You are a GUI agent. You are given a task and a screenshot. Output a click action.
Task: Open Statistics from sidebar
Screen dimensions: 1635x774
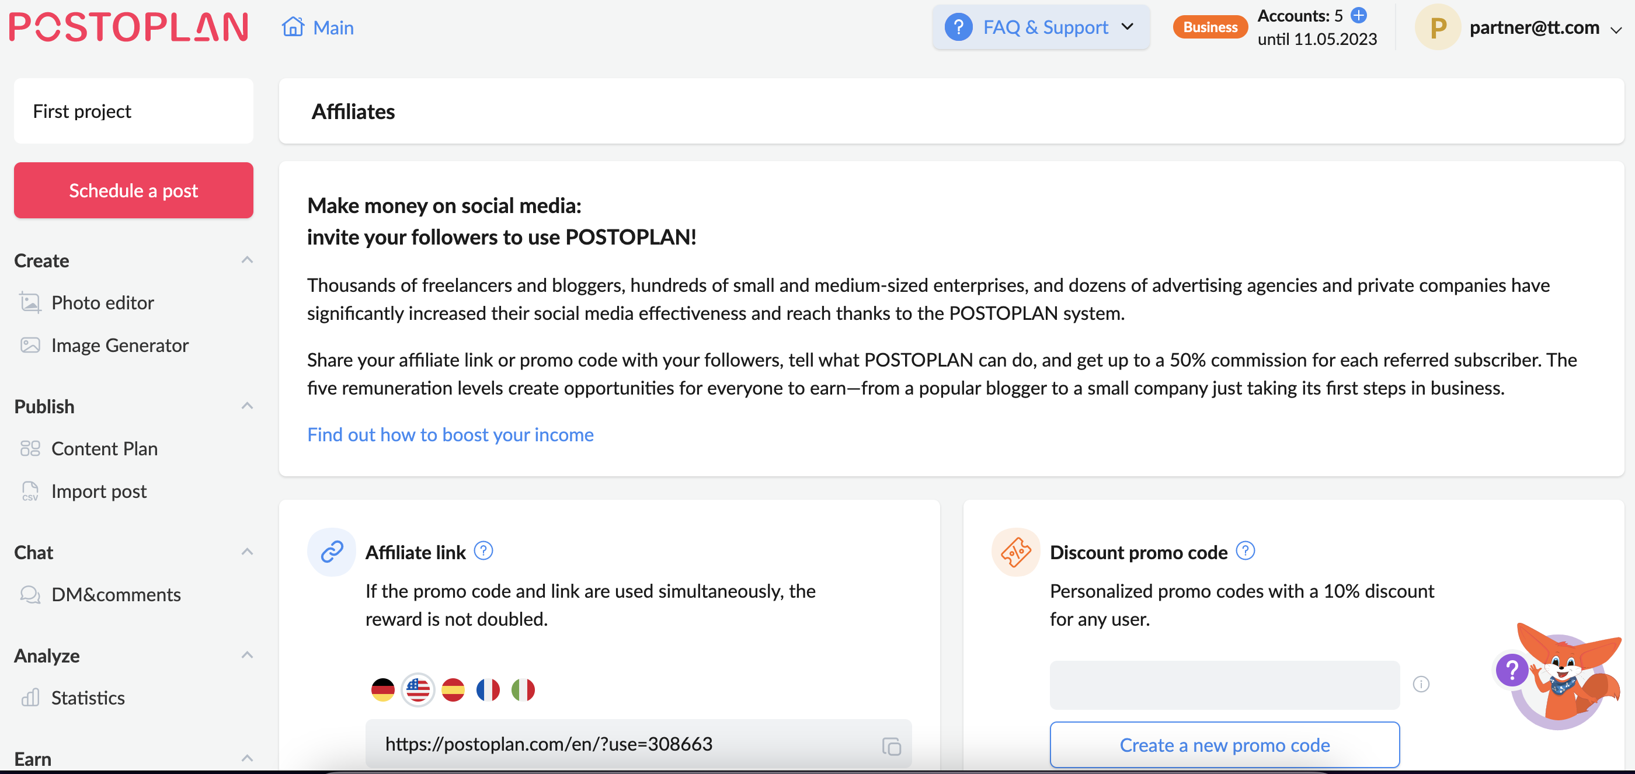88,698
